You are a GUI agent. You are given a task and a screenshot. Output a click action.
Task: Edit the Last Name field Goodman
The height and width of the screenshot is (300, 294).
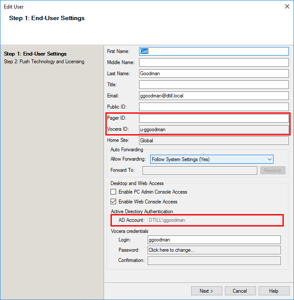214,74
